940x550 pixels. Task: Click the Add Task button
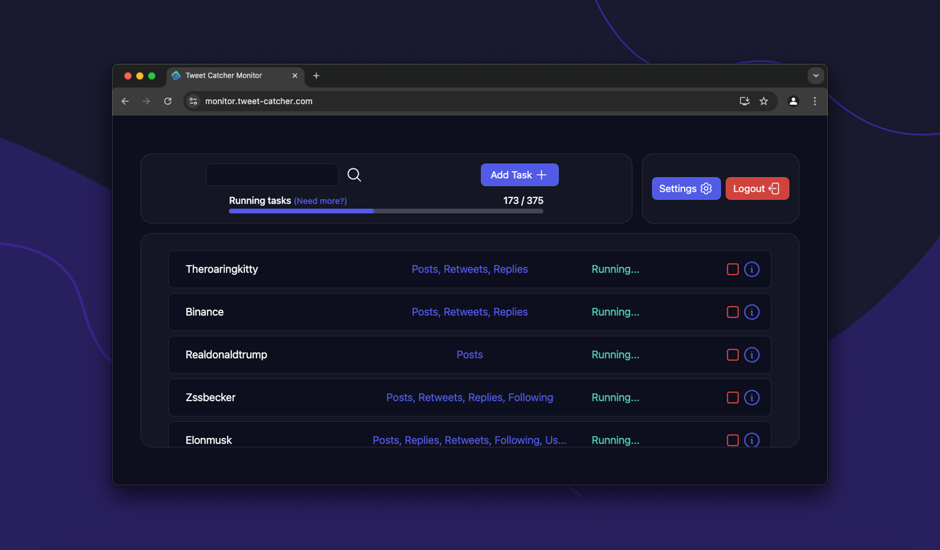coord(519,175)
